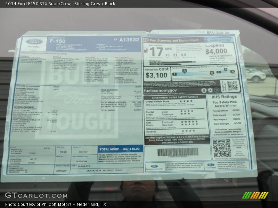The width and height of the screenshot is (278, 208).
Task: Click 'GOVERNMENT 5-STAR SAFETY RATINGS' header
Action: click(x=175, y=97)
